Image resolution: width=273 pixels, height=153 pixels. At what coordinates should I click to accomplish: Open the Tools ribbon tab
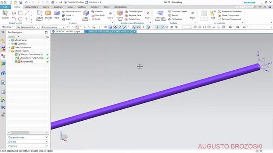(x=106, y=7)
